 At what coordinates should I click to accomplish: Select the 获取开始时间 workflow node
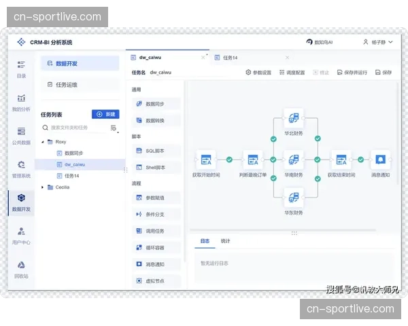205,161
